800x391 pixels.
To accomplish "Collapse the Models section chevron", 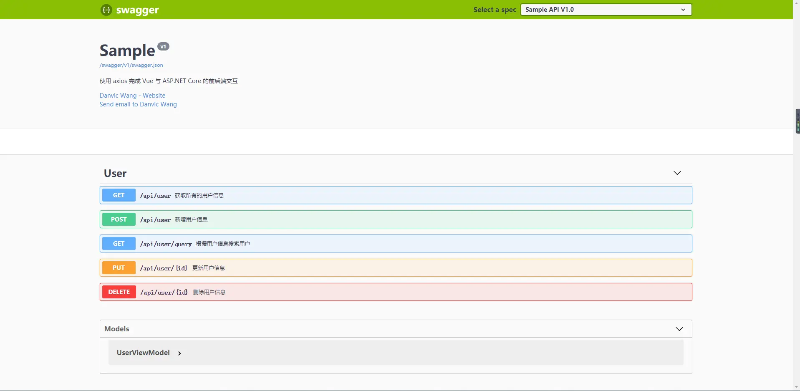I will point(679,329).
